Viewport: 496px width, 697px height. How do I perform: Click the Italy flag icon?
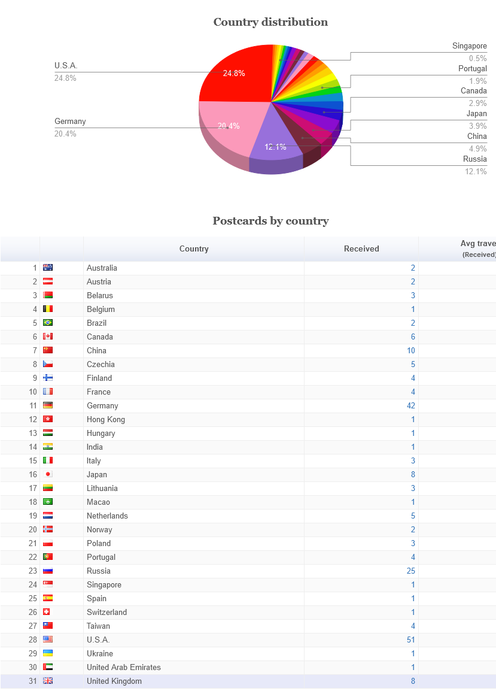click(x=48, y=460)
